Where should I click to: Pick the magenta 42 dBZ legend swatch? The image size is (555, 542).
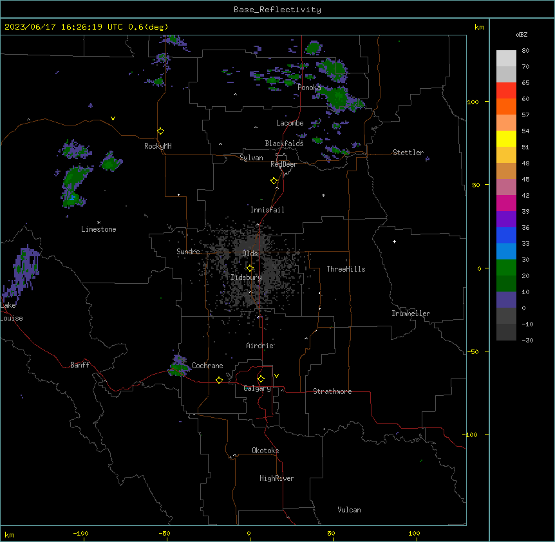pos(506,203)
